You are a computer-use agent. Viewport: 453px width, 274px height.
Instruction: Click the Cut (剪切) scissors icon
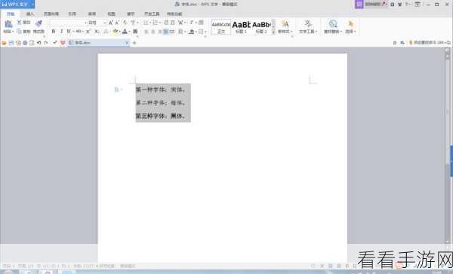(19, 22)
